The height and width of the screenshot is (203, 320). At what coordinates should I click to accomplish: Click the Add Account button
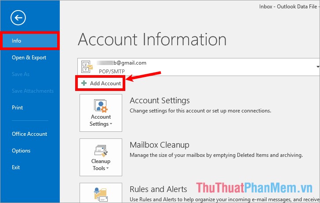coord(100,83)
